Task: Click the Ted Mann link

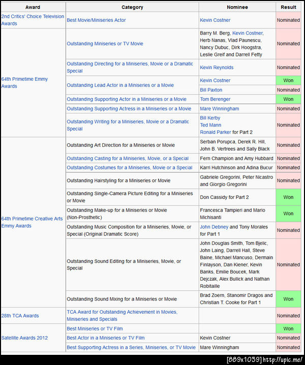Action: point(210,125)
